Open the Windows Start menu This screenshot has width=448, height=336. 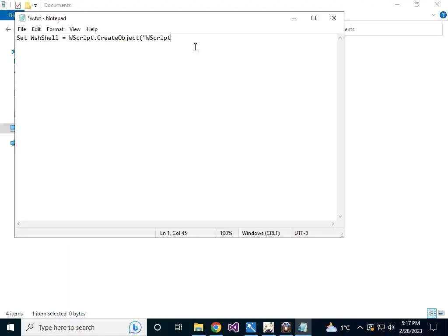tap(10, 327)
